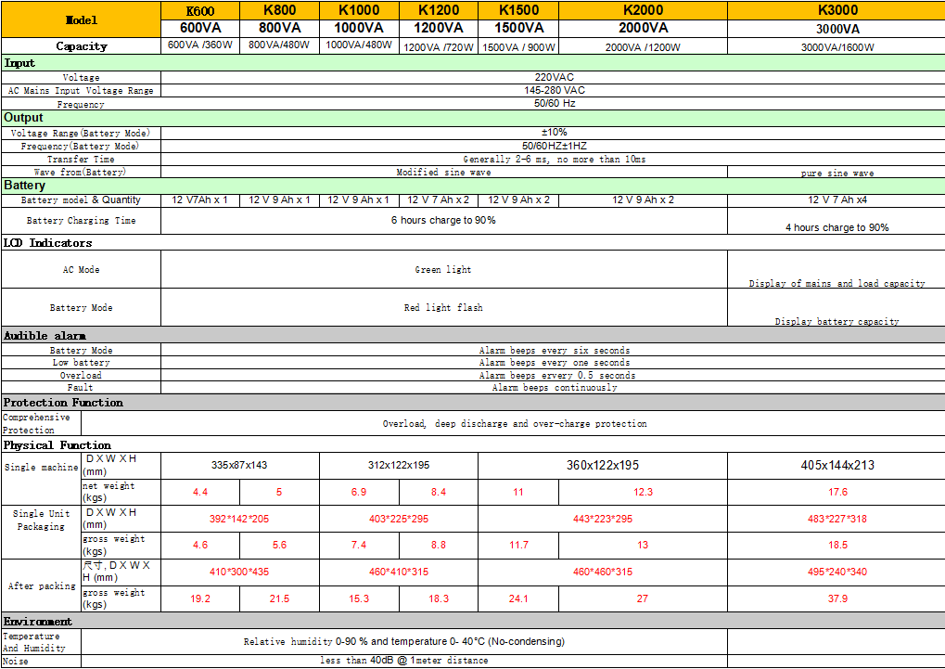This screenshot has width=945, height=669.
Task: Select the "12 V 7 Ah x 2" battery cell
Action: click(438, 199)
